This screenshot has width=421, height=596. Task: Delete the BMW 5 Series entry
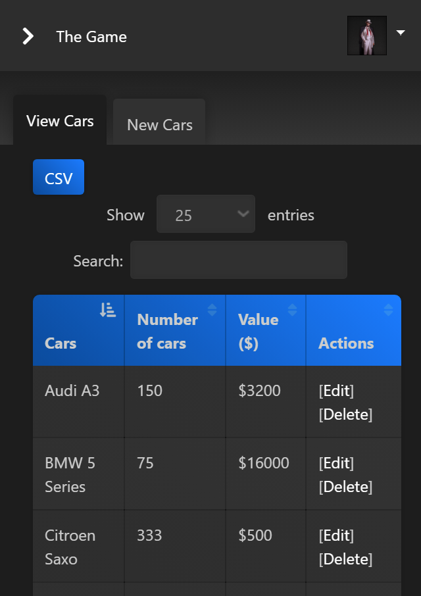[x=345, y=487]
